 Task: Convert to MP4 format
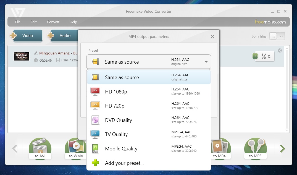pos(221,148)
